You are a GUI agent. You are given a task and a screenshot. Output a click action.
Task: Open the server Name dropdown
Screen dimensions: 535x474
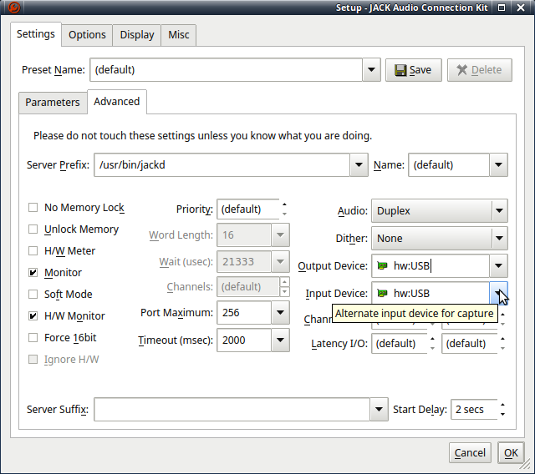coord(498,164)
